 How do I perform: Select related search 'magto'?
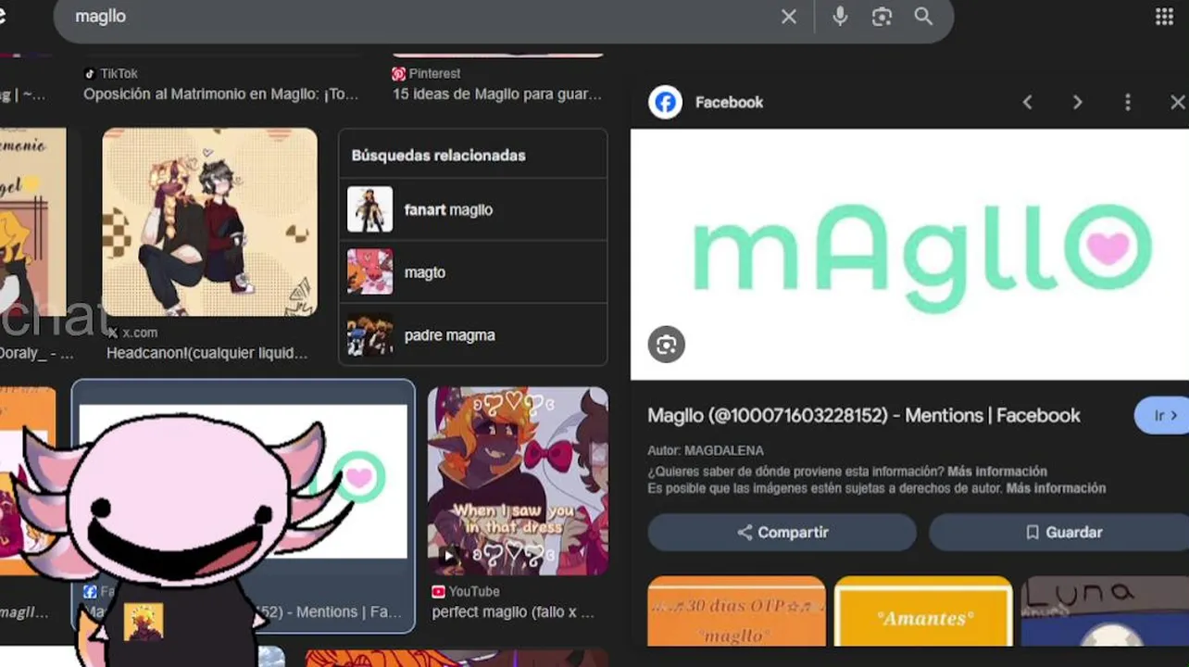tap(473, 272)
